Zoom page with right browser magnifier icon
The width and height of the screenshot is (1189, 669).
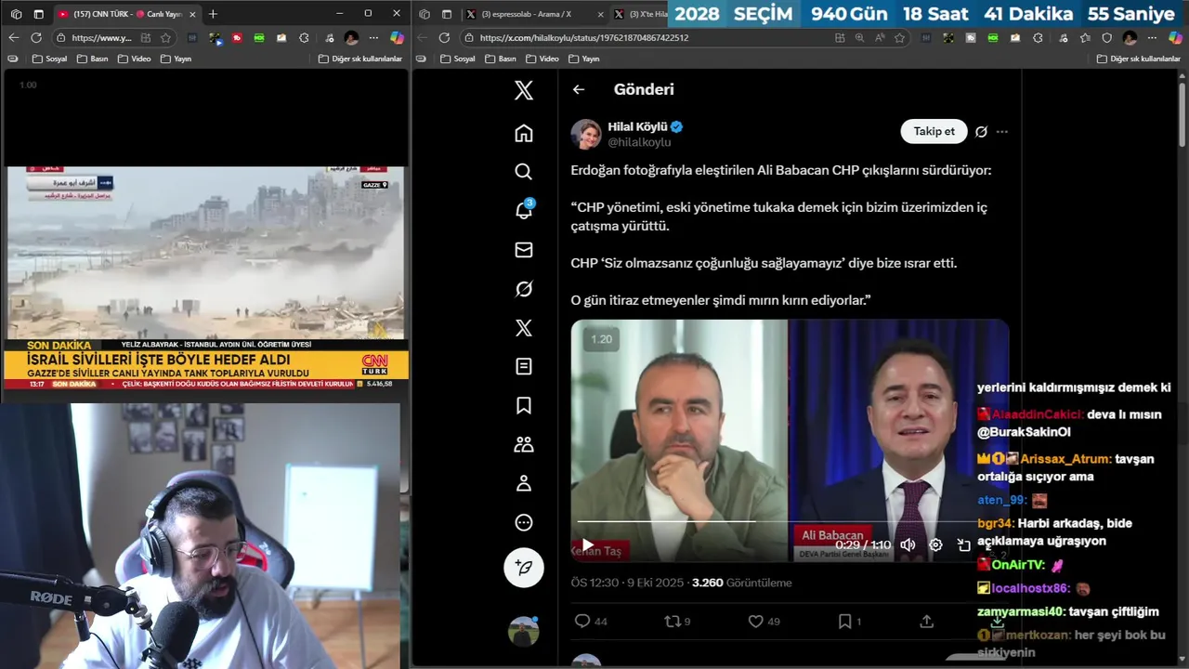tap(858, 38)
